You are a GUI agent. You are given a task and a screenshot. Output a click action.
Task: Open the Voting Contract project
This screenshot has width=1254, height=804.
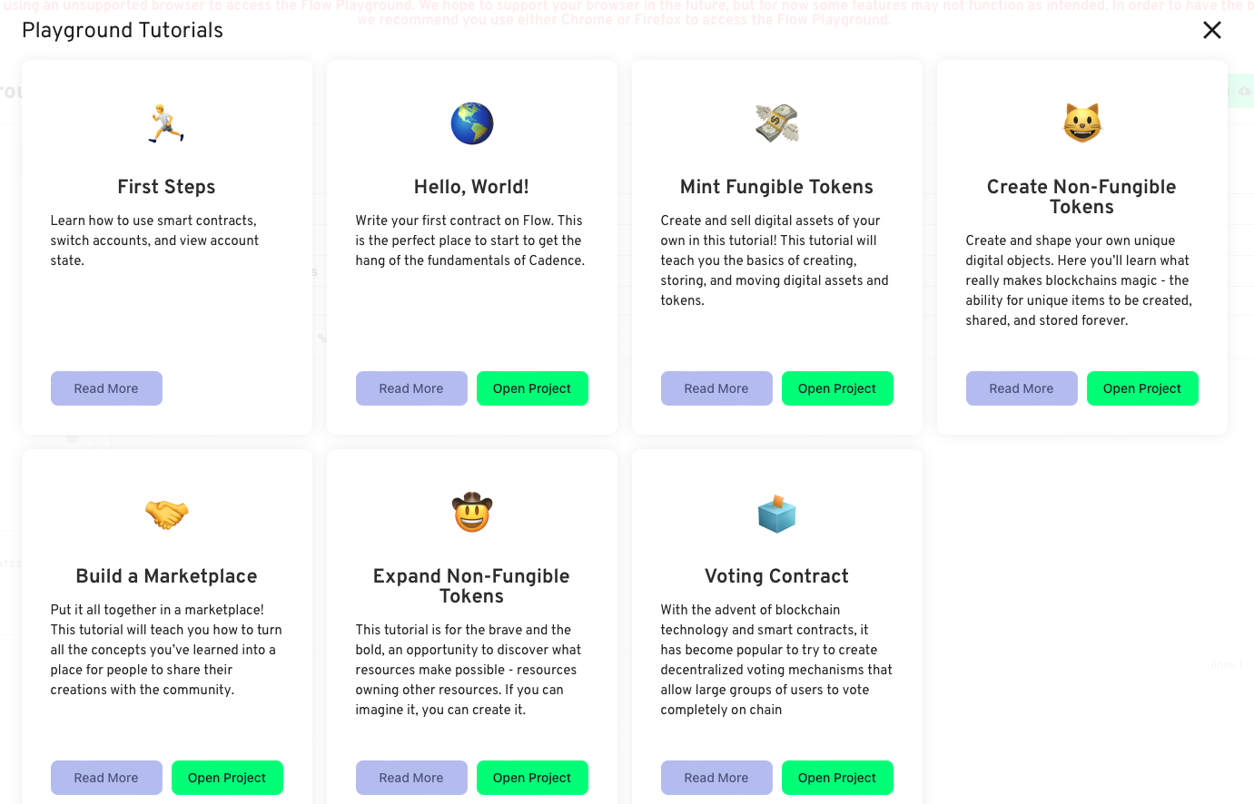click(x=837, y=778)
